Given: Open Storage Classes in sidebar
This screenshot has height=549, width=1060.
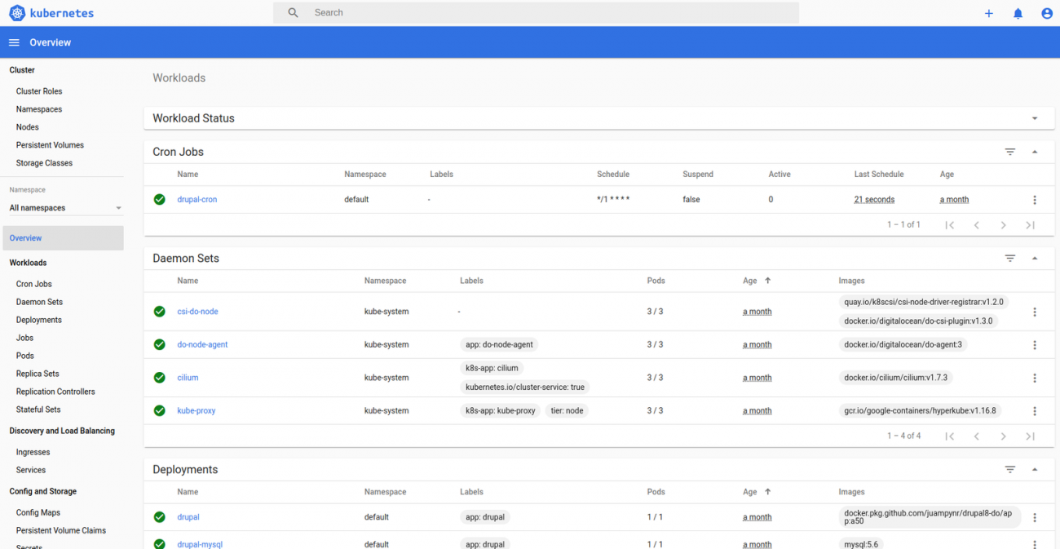Looking at the screenshot, I should (44, 163).
